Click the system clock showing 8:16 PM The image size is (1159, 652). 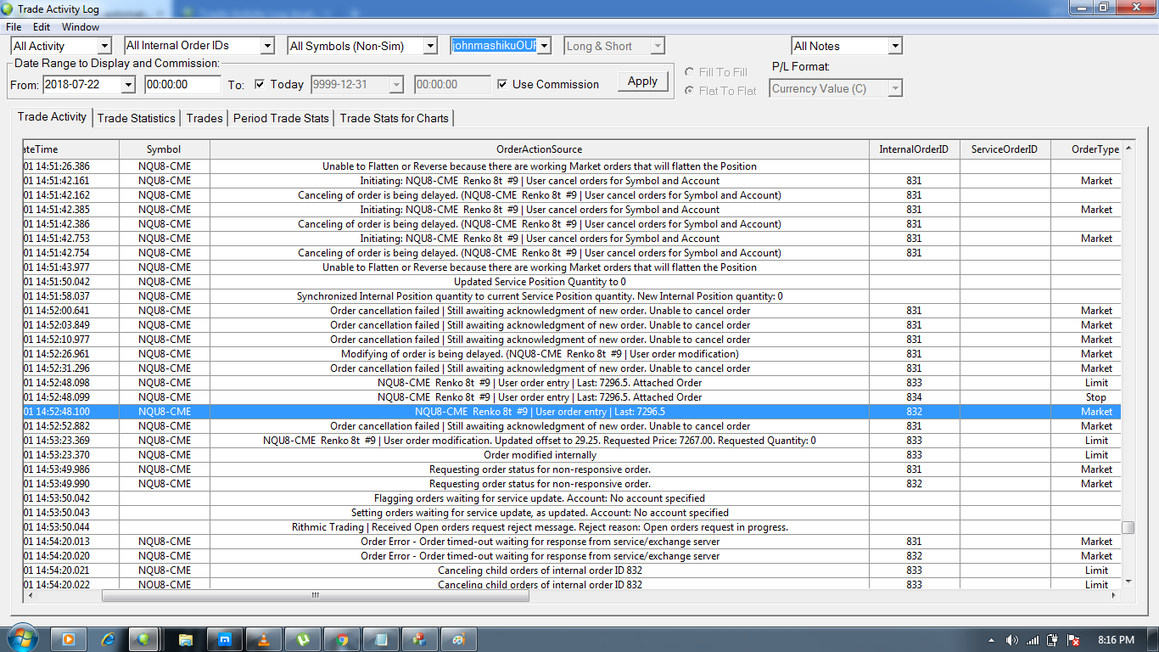[1116, 640]
